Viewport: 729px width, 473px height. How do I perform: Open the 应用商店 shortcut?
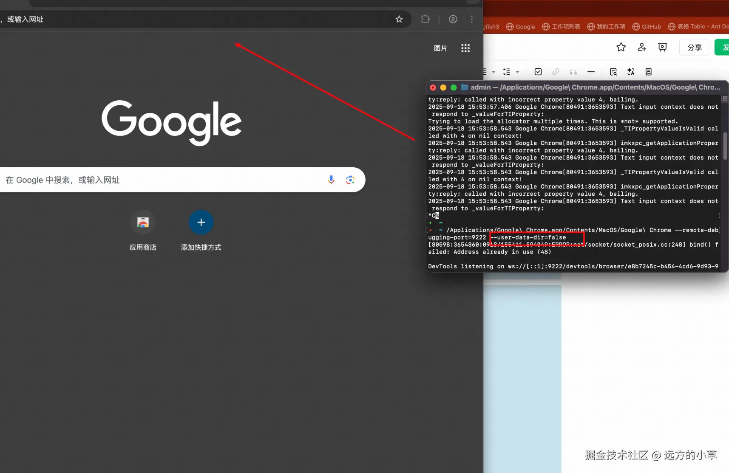(x=143, y=231)
